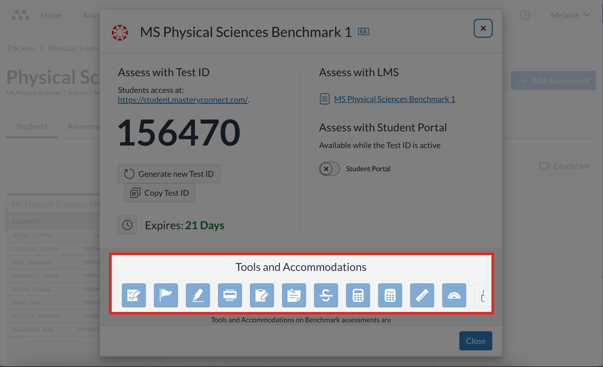Click the Students column header in tracker
603x367 pixels.
pyautogui.click(x=53, y=221)
